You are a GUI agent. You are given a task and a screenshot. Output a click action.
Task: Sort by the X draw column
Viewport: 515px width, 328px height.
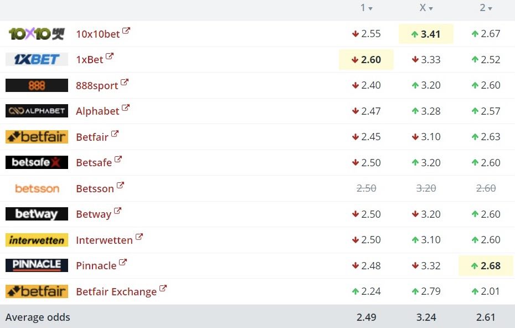426,8
